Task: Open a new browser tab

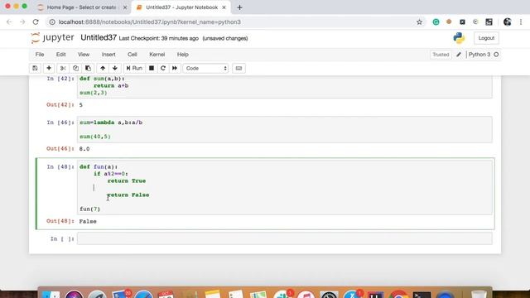Action: pos(239,7)
